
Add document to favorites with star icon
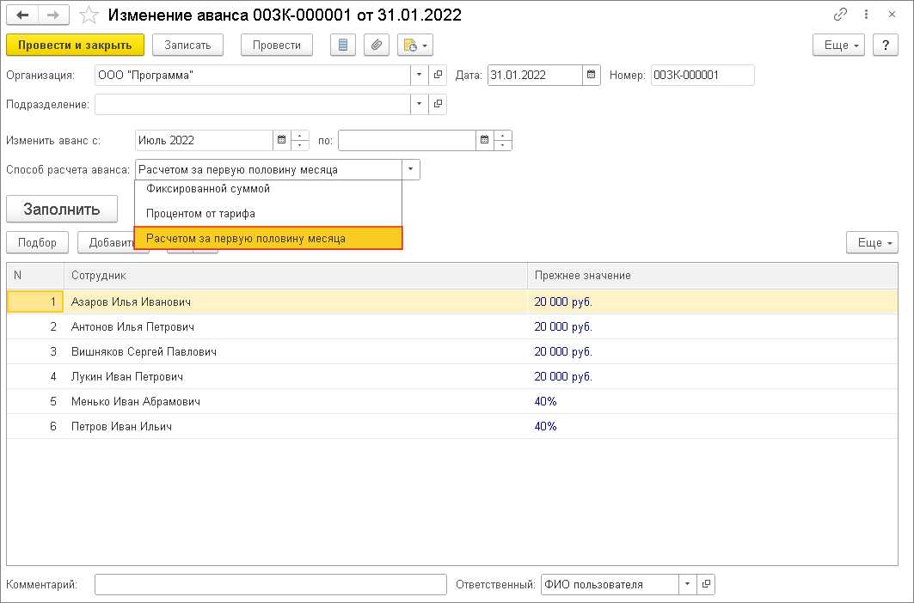89,15
